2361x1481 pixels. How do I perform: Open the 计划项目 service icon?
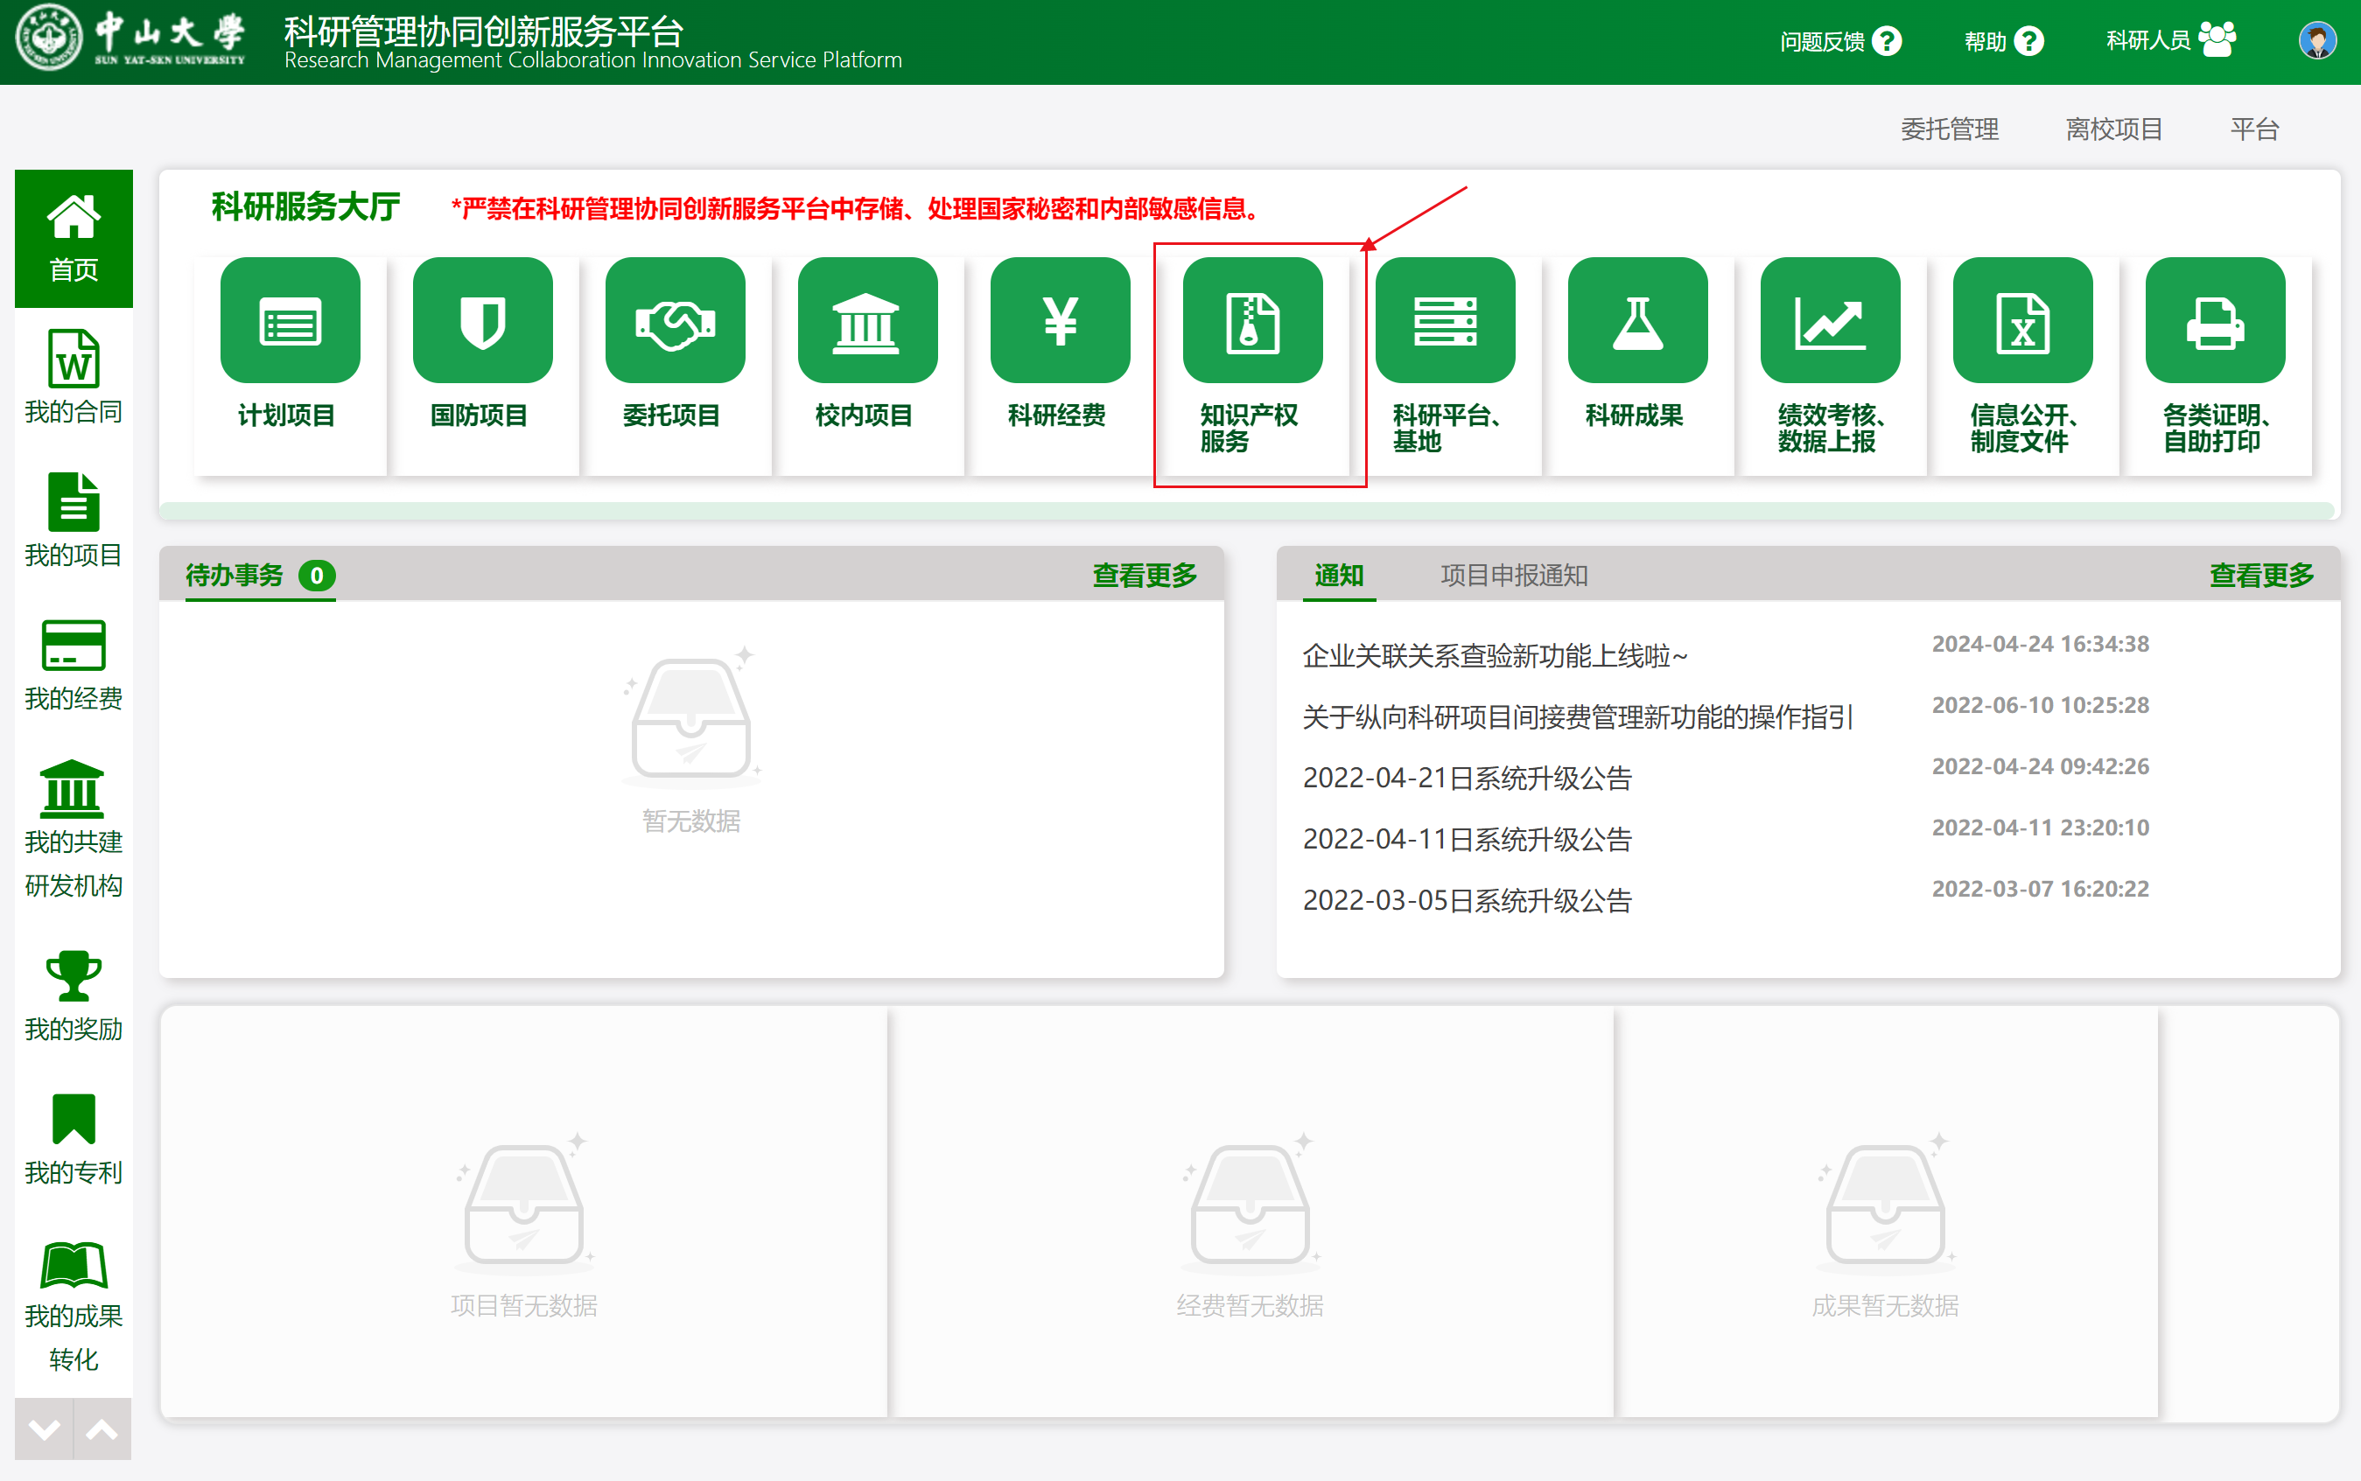click(x=290, y=321)
